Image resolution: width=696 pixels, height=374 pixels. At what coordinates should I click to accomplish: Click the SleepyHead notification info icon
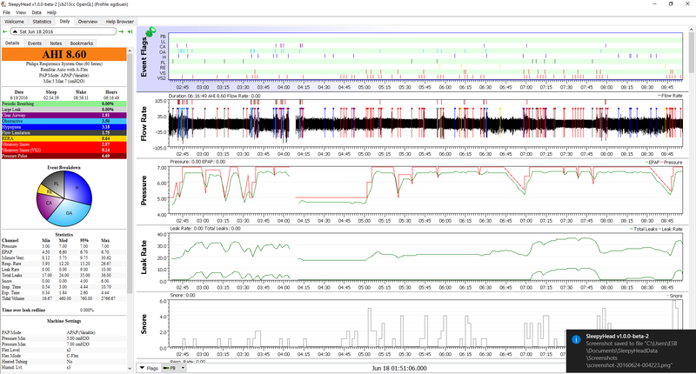[573, 343]
